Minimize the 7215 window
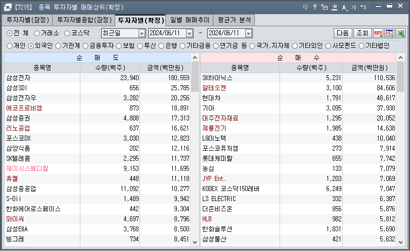Viewport: 410px width, 251px height. click(x=378, y=6)
